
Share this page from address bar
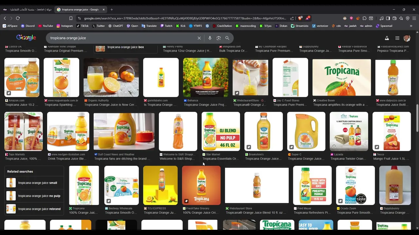292,18
